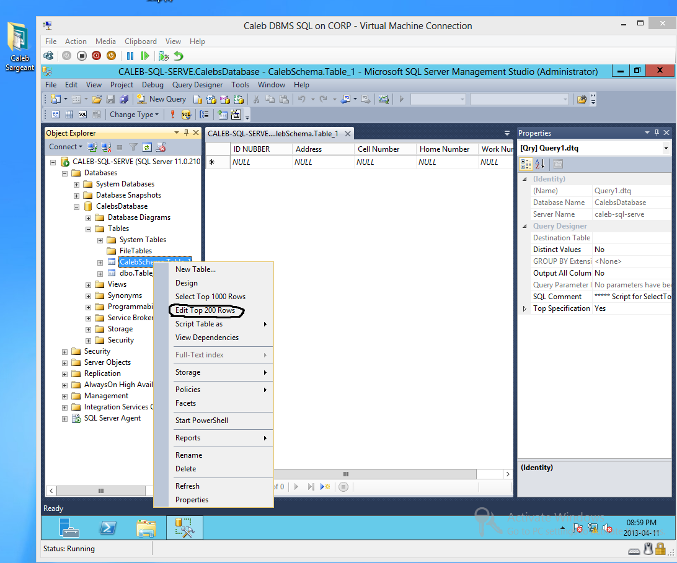Click the Save All icon
The height and width of the screenshot is (563, 677).
point(124,99)
